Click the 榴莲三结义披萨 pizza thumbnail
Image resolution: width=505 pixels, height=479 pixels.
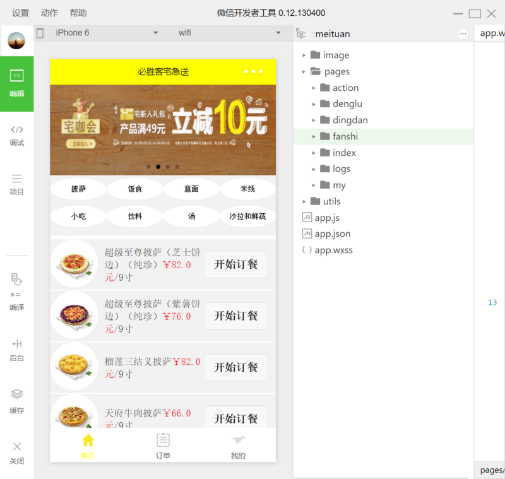pos(74,367)
